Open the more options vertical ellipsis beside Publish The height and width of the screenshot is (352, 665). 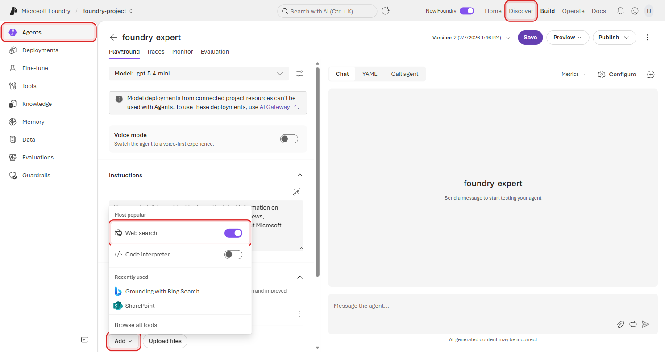coord(648,38)
